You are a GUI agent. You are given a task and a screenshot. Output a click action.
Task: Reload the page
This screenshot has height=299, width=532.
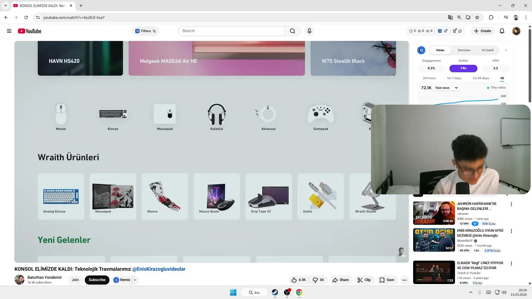(26, 17)
